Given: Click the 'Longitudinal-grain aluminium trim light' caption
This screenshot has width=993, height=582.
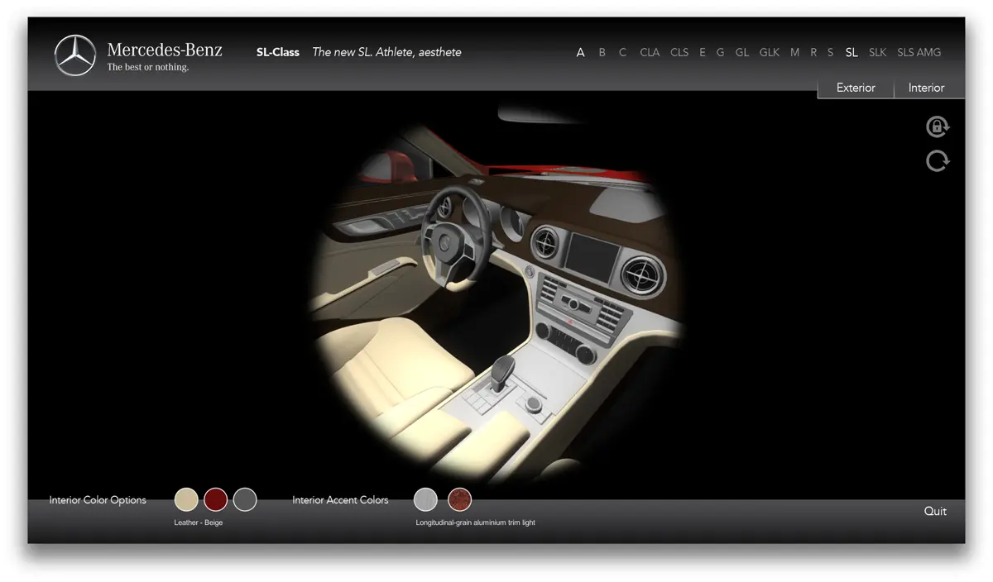Looking at the screenshot, I should pos(476,522).
